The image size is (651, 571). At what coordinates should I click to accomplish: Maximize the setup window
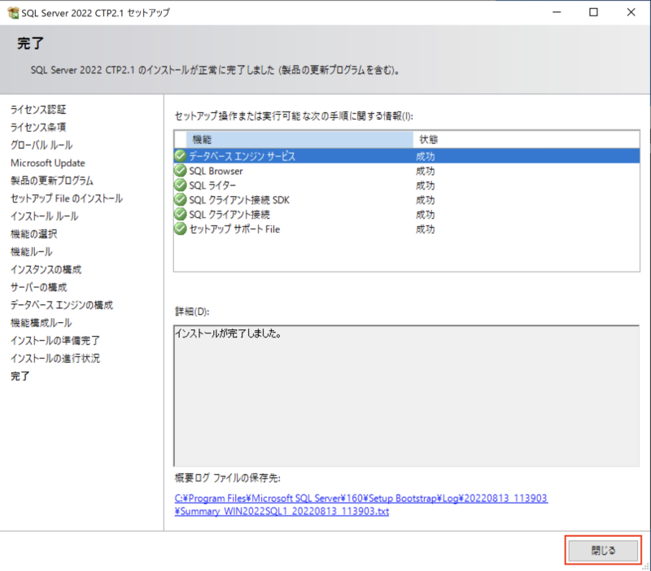click(594, 12)
